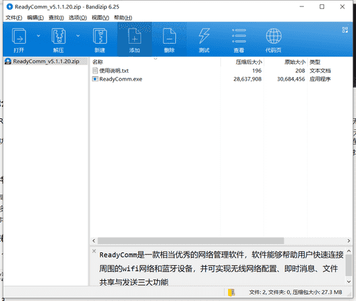Close the archive comment panel
The image size is (356, 301).
pos(94,251)
